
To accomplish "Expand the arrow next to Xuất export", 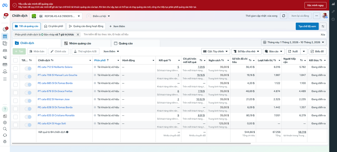I will click(x=304, y=51).
